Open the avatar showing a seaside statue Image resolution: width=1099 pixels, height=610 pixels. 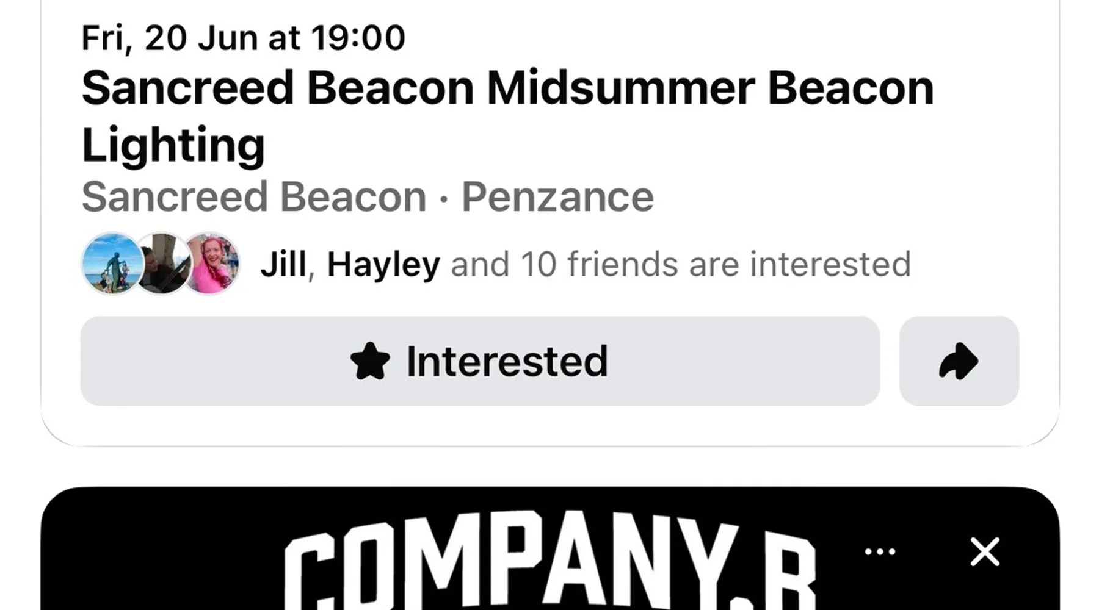(113, 264)
